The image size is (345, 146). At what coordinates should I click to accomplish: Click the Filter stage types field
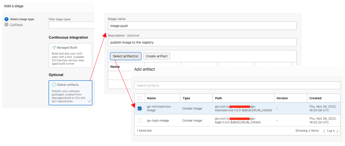click(72, 25)
